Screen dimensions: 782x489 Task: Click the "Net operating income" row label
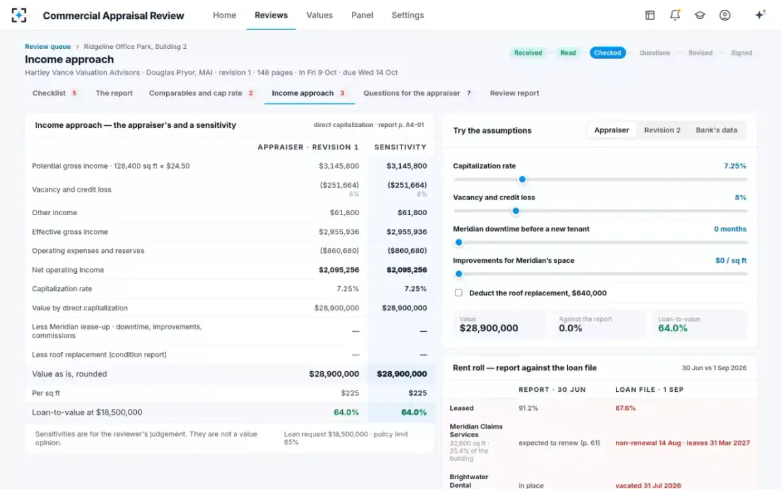point(68,270)
